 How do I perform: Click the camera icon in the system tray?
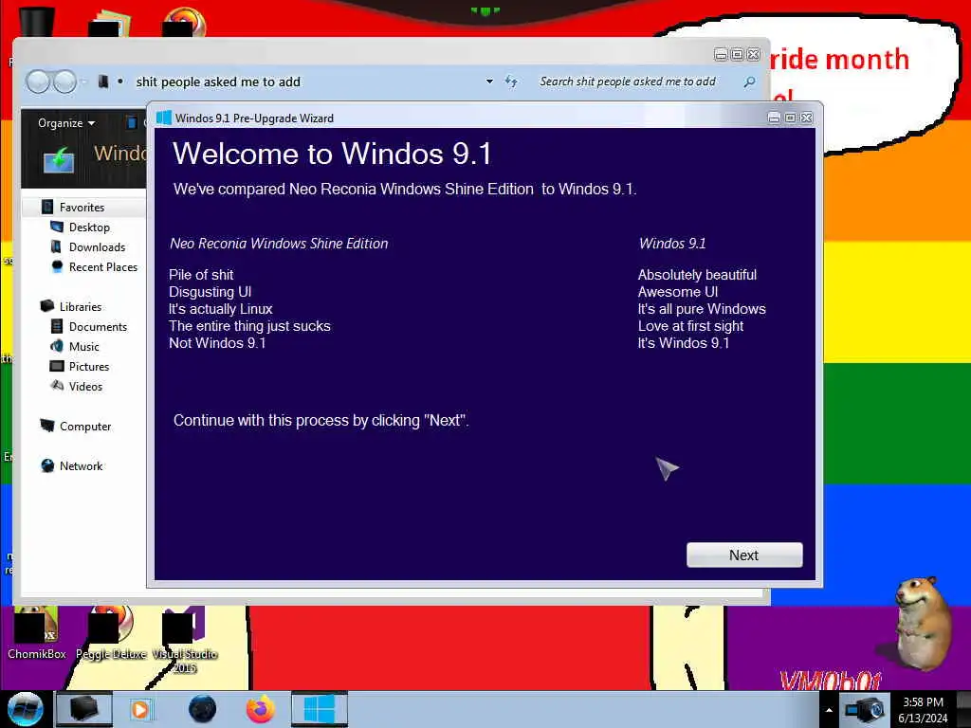pyautogui.click(x=865, y=709)
